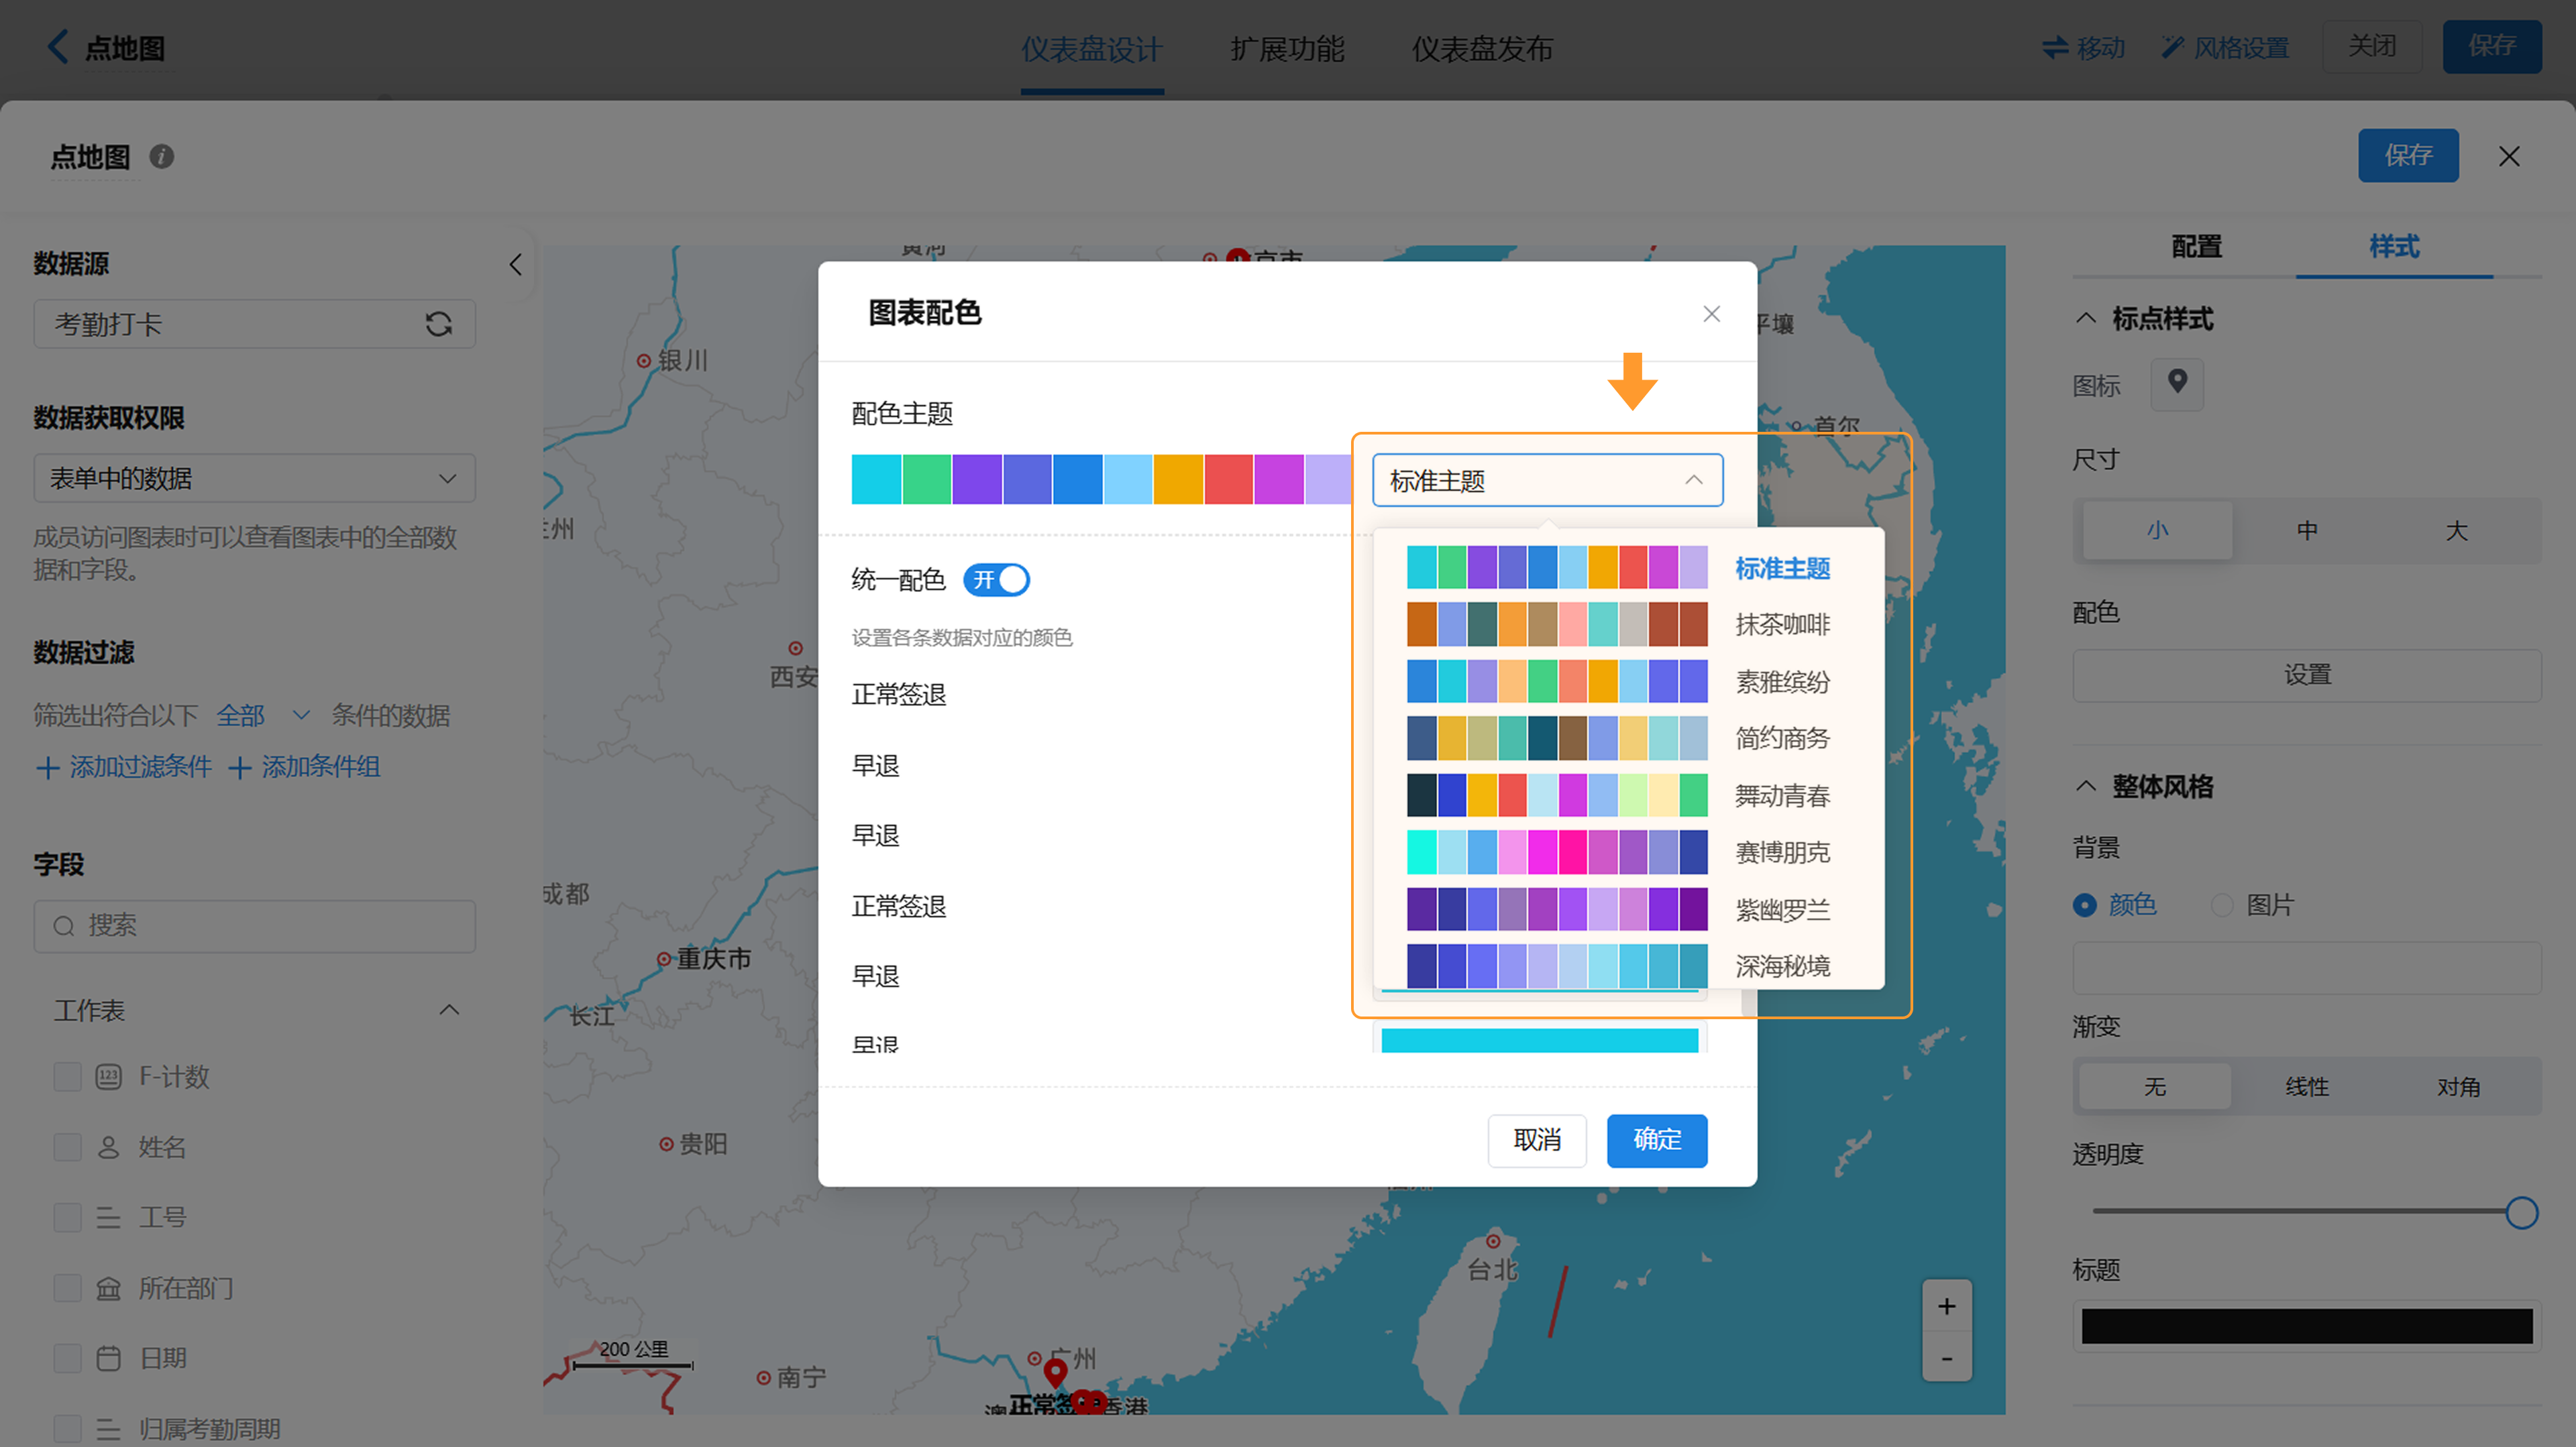Image resolution: width=2576 pixels, height=1447 pixels.
Task: Click the calendar icon beside 日期
Action: point(108,1358)
